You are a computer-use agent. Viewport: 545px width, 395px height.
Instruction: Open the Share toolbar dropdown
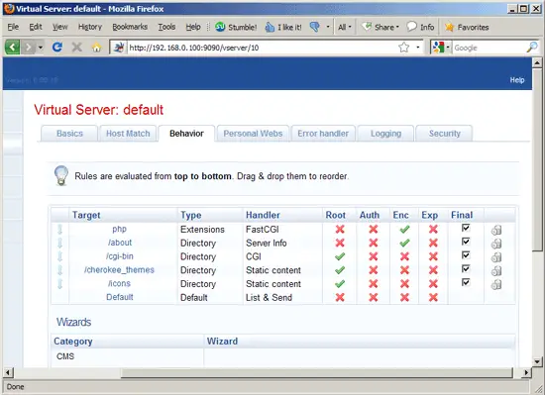click(381, 27)
